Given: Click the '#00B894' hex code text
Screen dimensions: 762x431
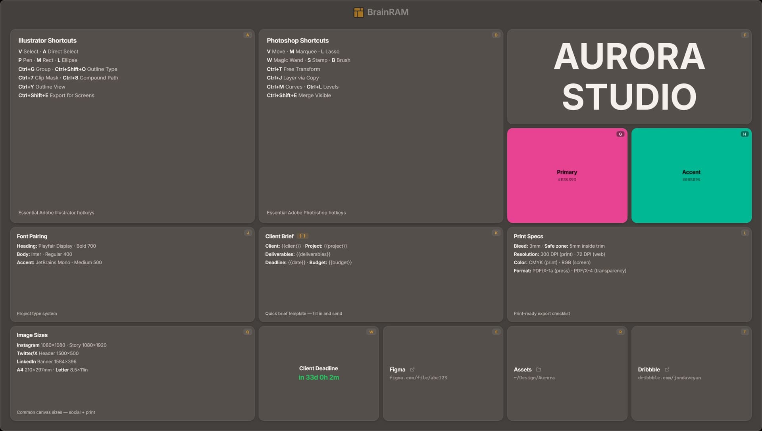Looking at the screenshot, I should click(691, 180).
